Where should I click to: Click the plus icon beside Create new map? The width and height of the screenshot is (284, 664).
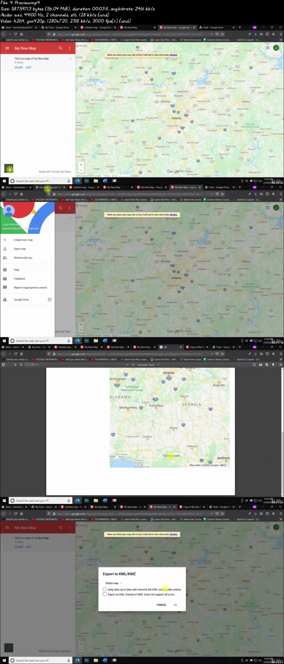click(5, 240)
